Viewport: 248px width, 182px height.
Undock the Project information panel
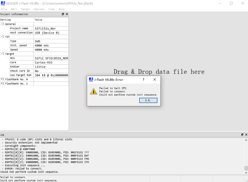(x=63, y=14)
